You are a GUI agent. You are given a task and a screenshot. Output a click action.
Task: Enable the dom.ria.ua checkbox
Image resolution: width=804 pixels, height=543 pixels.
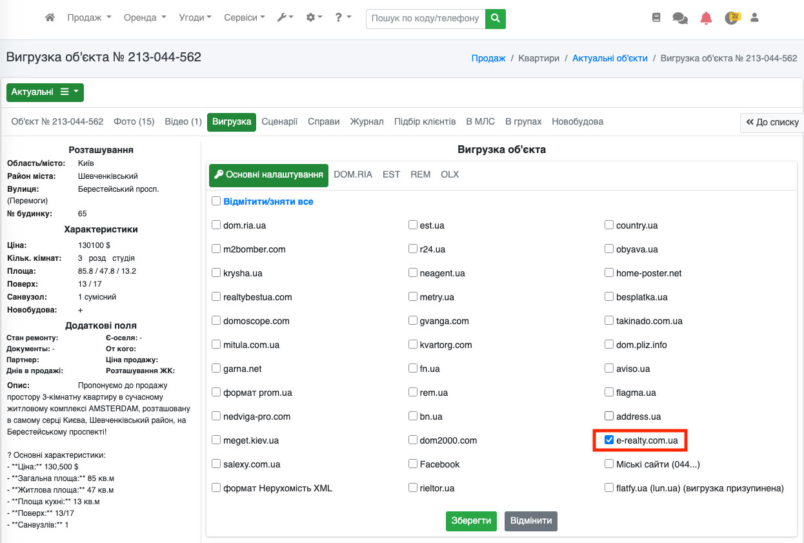[217, 225]
